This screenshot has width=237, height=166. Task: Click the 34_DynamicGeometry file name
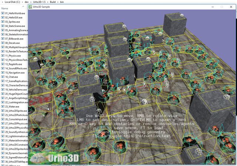click(x=16, y=153)
